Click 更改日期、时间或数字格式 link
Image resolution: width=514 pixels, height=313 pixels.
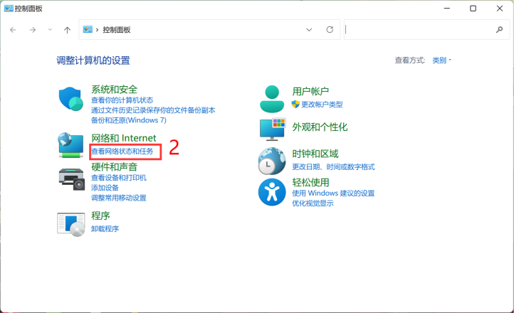333,166
